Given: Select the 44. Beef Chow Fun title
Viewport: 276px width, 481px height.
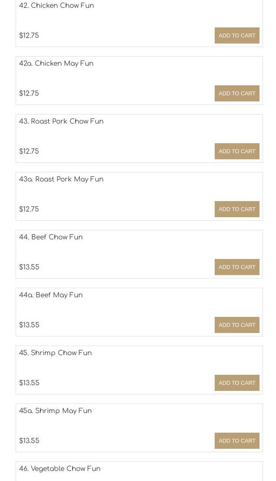Looking at the screenshot, I should click(x=51, y=237).
